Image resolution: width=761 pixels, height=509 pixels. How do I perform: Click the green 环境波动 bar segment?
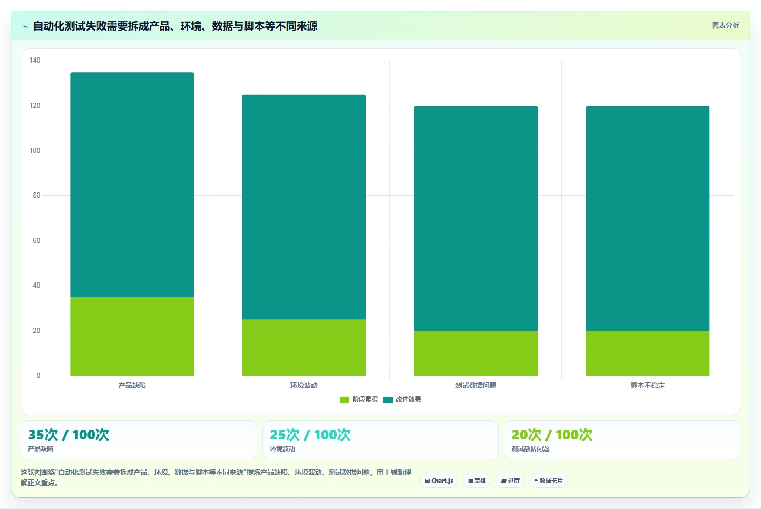pyautogui.click(x=304, y=348)
